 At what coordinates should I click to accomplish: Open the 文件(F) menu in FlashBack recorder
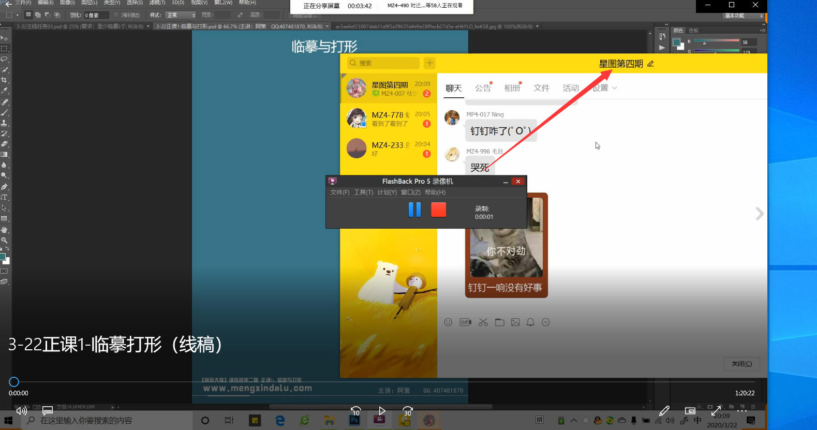click(x=340, y=192)
